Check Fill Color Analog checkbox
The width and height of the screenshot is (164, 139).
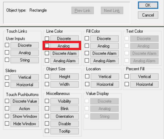pos(87,46)
